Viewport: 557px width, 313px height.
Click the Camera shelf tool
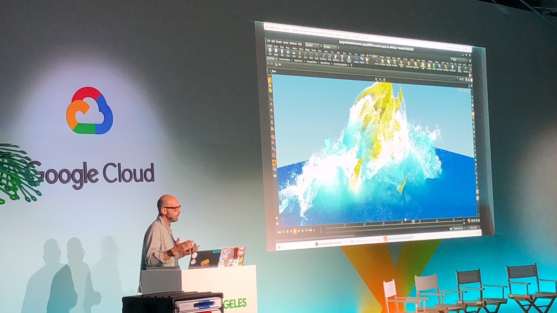(x=377, y=62)
